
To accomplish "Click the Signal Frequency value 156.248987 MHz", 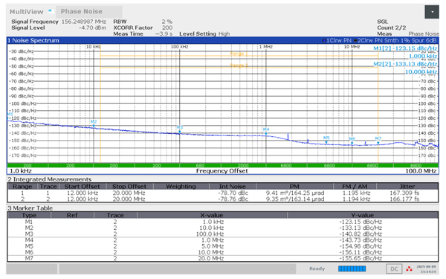I will (x=83, y=22).
